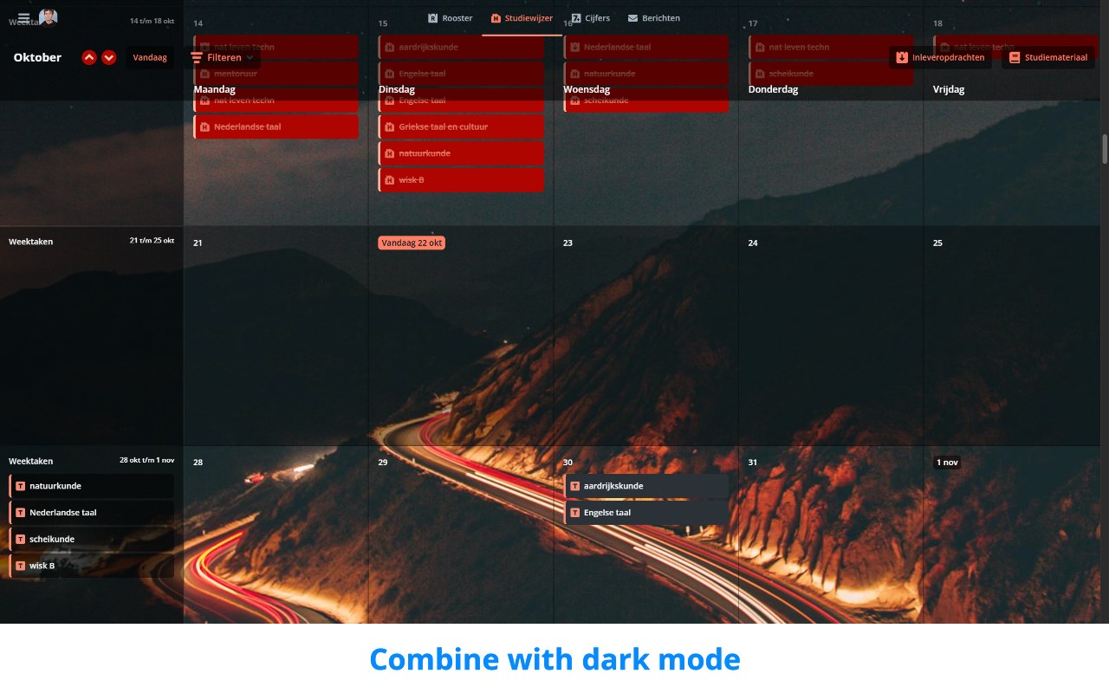Click the Vandaag 22 okt date badge
1109x693 pixels.
[x=412, y=243]
